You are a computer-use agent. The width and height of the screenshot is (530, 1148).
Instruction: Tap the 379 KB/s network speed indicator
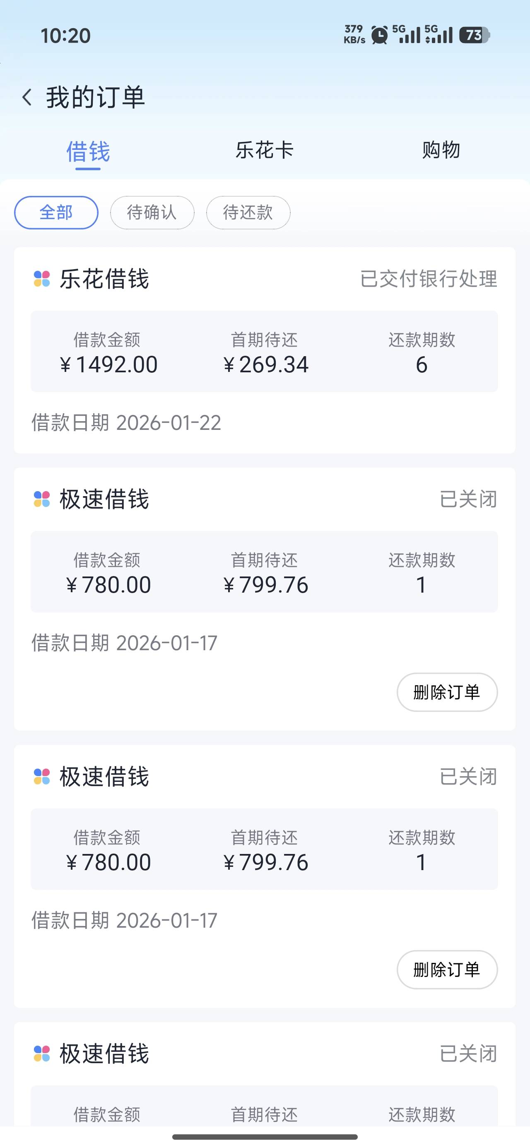[354, 35]
